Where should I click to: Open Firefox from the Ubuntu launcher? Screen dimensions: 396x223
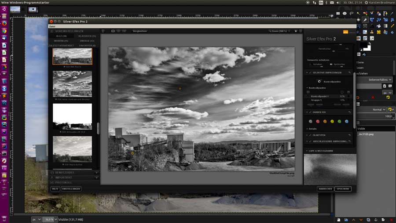(4, 23)
